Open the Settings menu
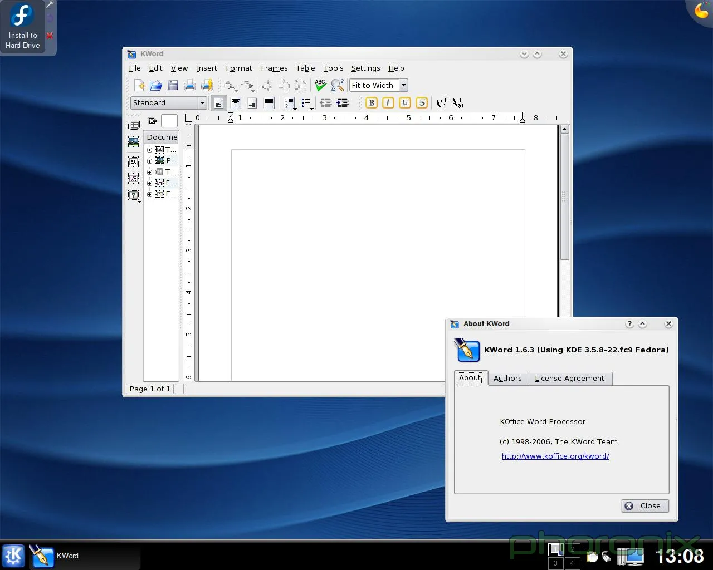The width and height of the screenshot is (713, 570). (365, 68)
